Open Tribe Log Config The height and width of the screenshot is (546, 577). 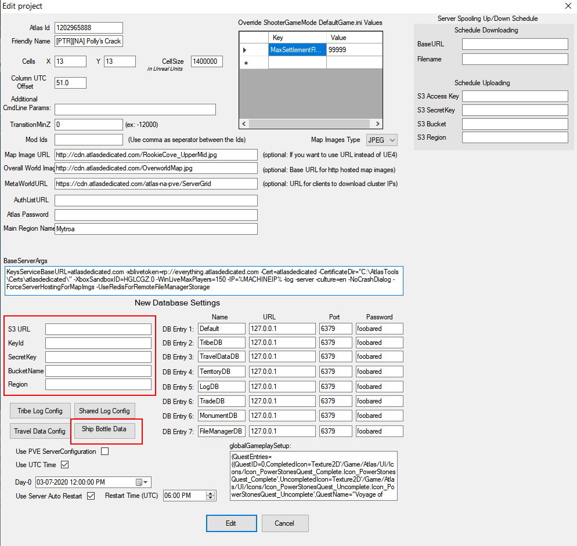point(41,411)
